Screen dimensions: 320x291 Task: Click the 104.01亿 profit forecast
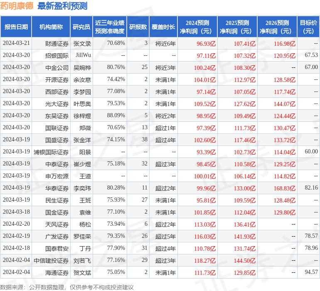coord(205,80)
